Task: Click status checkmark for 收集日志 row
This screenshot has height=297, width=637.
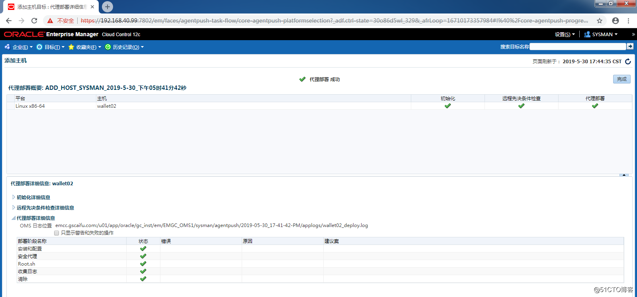Action: coord(143,271)
